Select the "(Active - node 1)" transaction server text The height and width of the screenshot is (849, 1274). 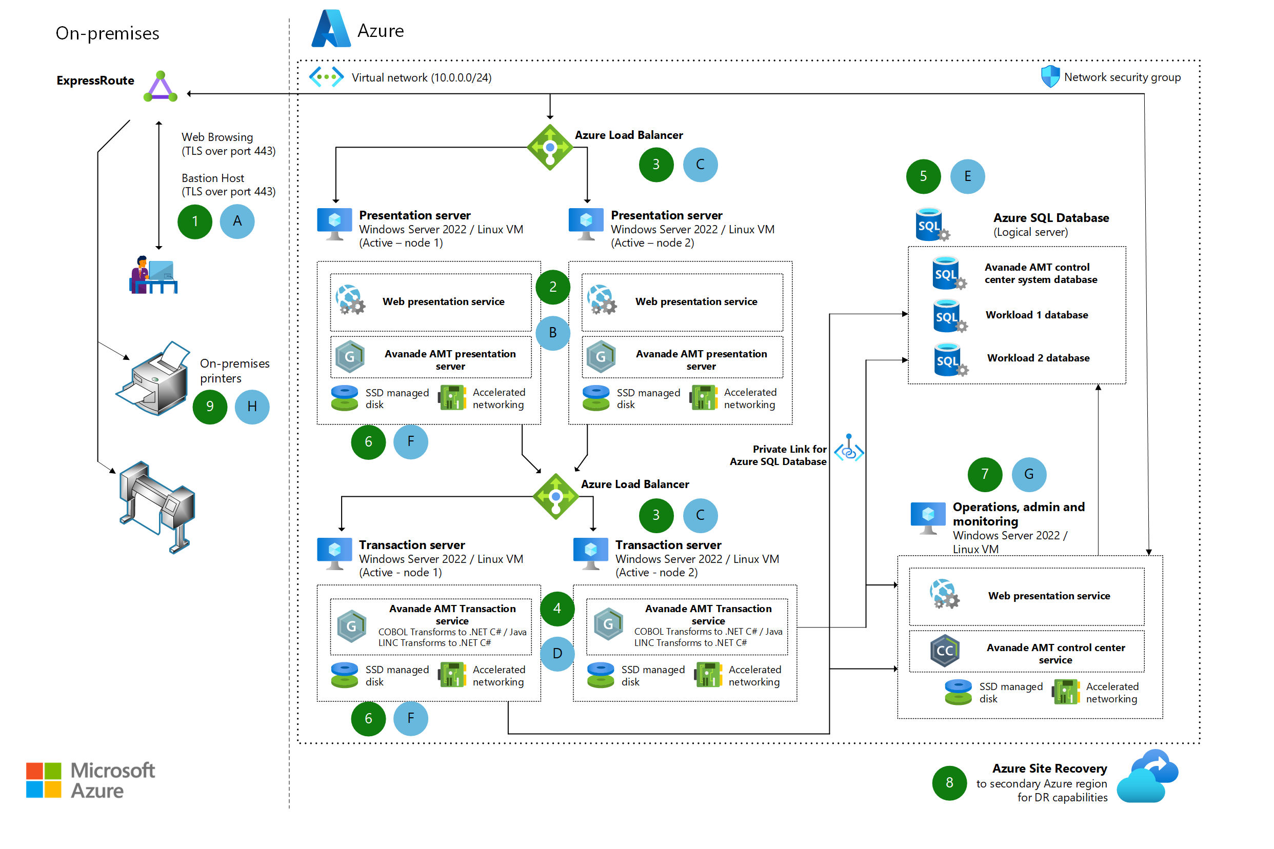401,572
